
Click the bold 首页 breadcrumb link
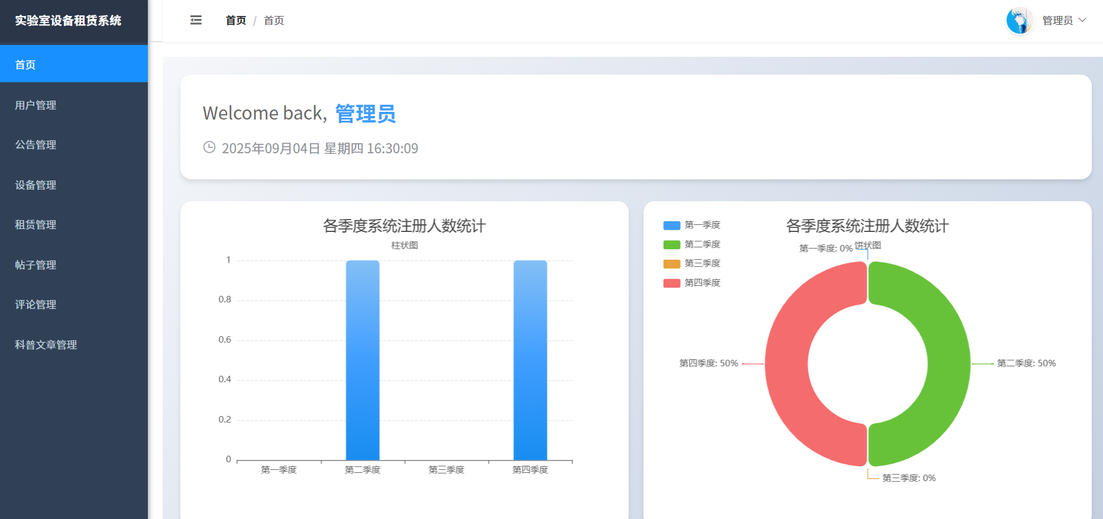click(235, 21)
